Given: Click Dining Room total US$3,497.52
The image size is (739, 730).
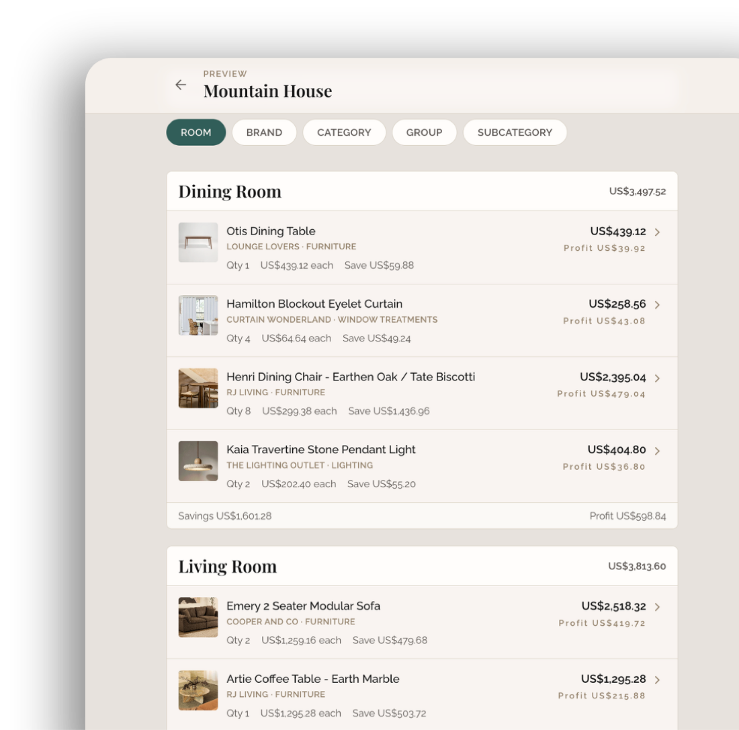Looking at the screenshot, I should coord(637,192).
